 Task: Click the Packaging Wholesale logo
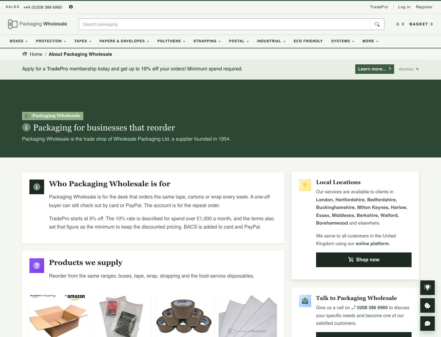click(37, 24)
